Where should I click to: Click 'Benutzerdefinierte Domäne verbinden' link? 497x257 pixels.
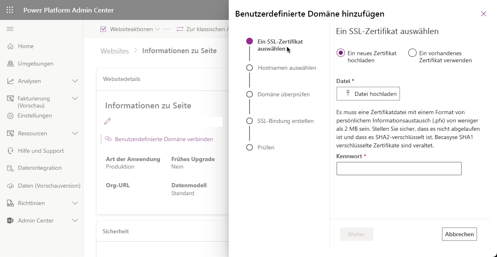coord(164,140)
